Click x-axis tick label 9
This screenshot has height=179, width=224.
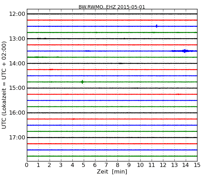point(129,165)
